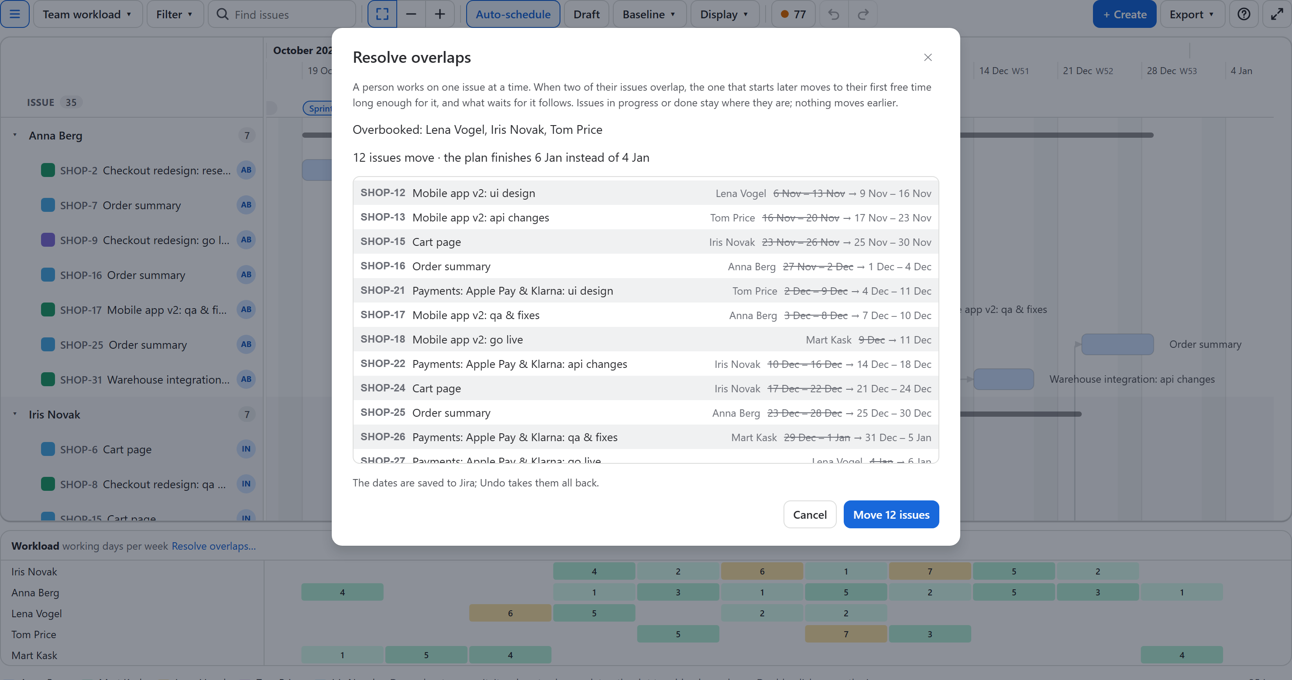Click the Order summary Gantt bar for SHOP-25

[1117, 344]
